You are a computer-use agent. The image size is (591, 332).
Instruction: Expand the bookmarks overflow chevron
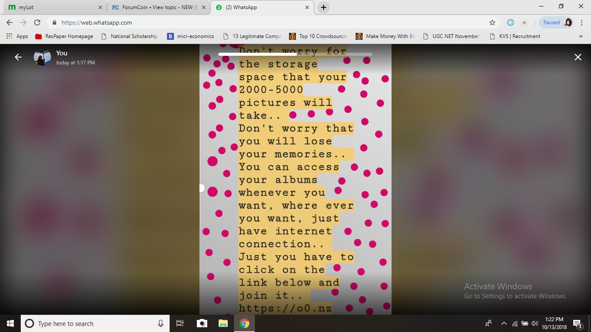pos(581,36)
